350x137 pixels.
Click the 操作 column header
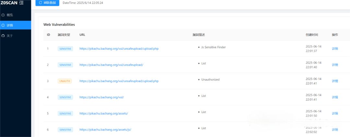[335, 35]
